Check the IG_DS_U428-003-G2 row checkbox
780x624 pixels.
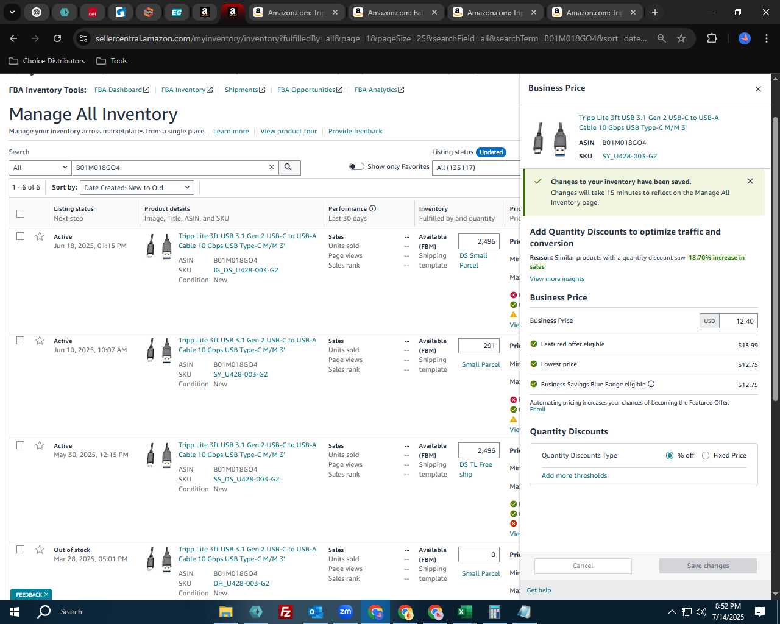click(20, 236)
